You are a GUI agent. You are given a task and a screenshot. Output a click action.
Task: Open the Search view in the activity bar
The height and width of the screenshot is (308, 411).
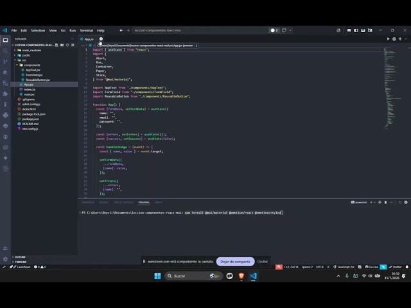5,51
